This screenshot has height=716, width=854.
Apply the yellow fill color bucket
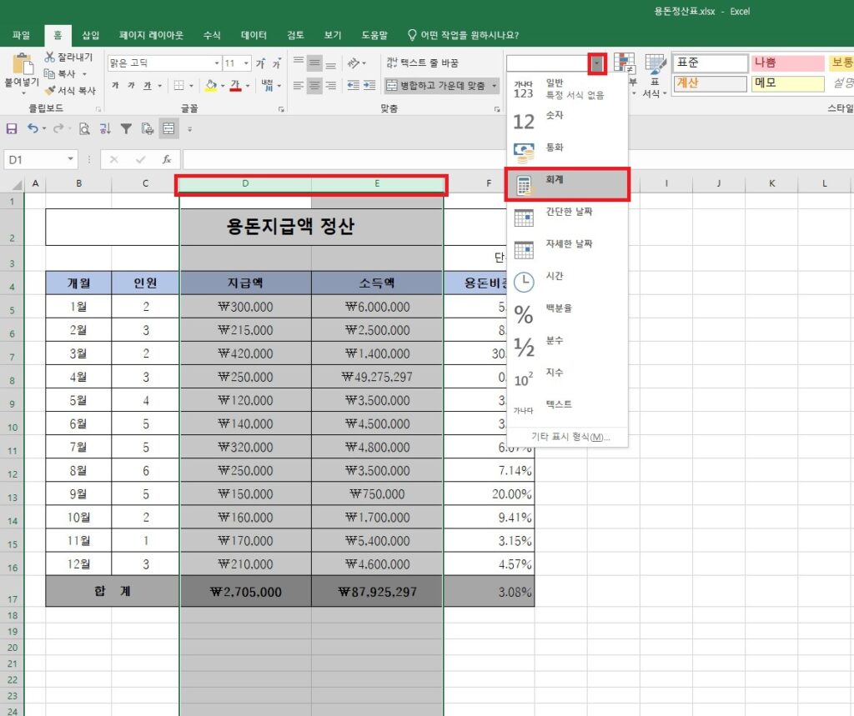click(x=211, y=86)
